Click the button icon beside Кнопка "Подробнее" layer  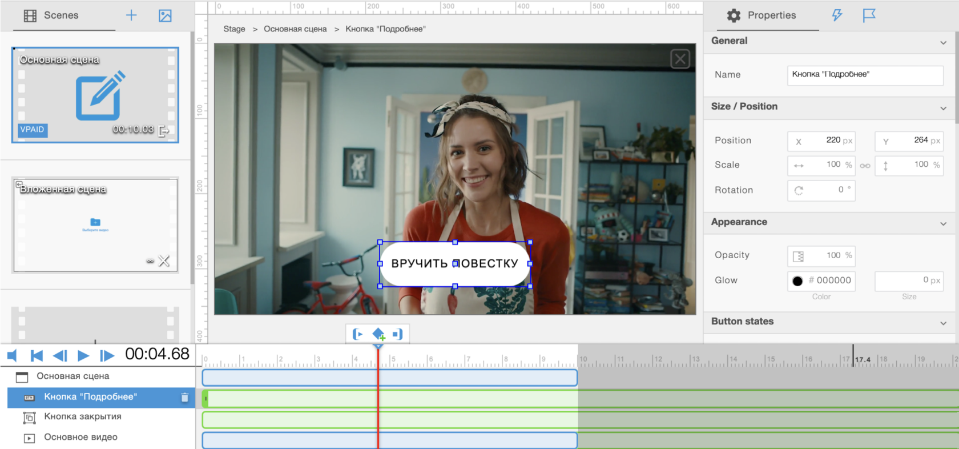coord(29,398)
